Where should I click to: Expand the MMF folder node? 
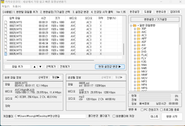135,75
